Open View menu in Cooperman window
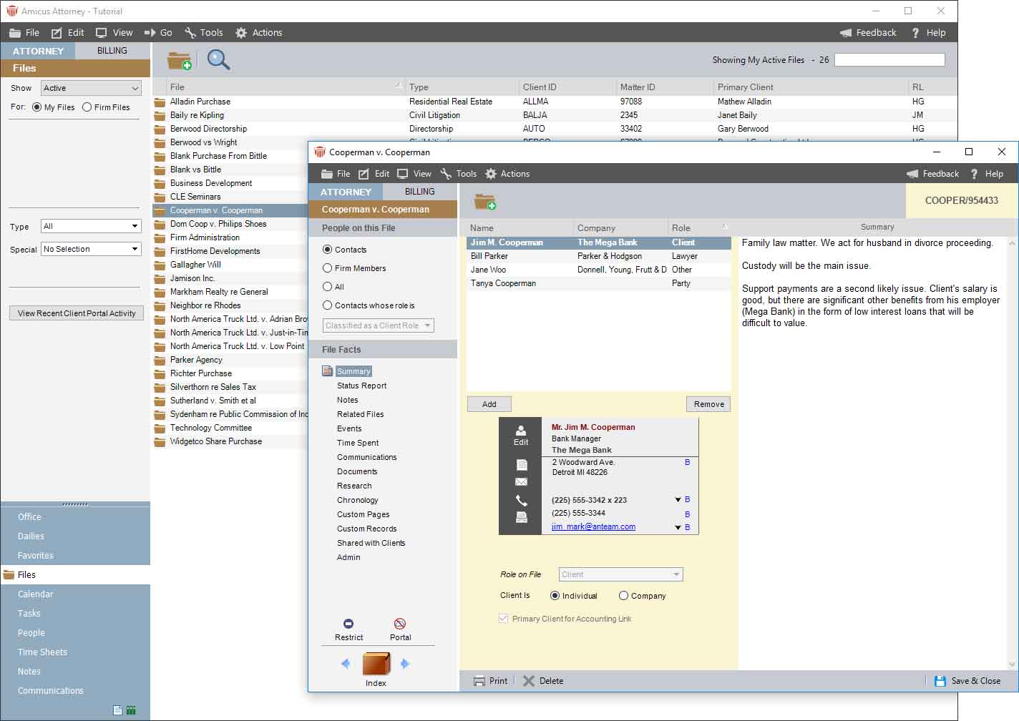 pyautogui.click(x=414, y=174)
